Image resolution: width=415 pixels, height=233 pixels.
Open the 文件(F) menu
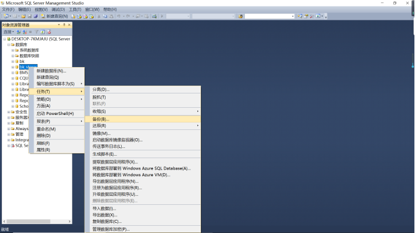pyautogui.click(x=8, y=10)
